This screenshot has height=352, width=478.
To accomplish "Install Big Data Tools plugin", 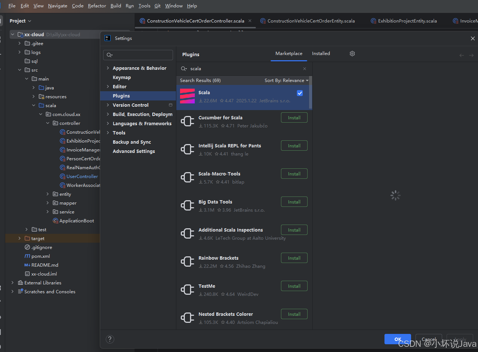I will (294, 202).
